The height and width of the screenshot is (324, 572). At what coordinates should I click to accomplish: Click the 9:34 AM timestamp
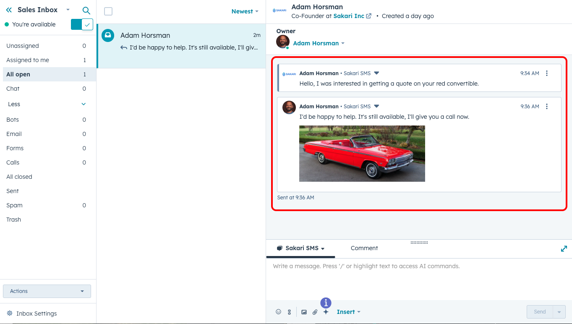pyautogui.click(x=530, y=73)
